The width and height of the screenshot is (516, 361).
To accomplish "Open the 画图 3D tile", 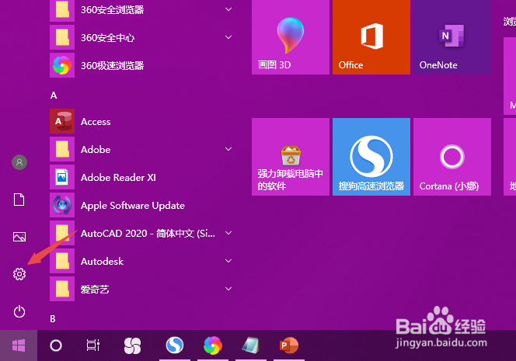I will 291,37.
